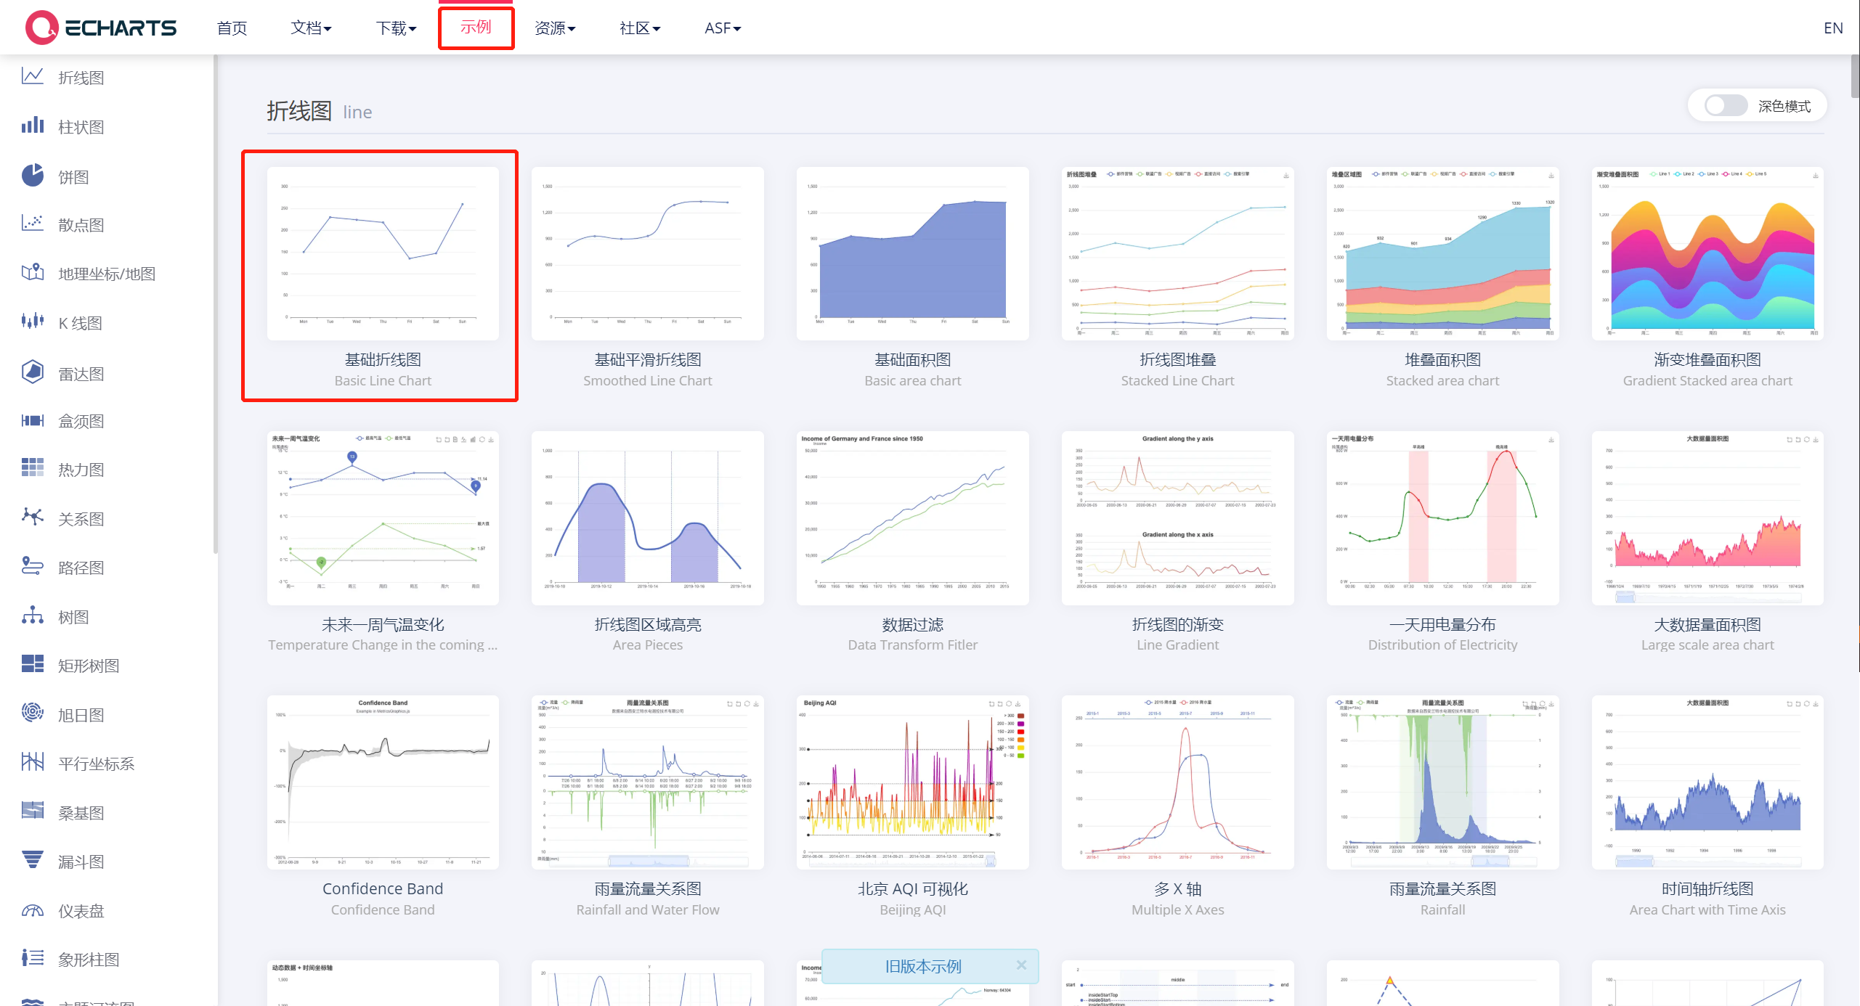Expand the 资源 dropdown
1860x1006 pixels.
(555, 28)
